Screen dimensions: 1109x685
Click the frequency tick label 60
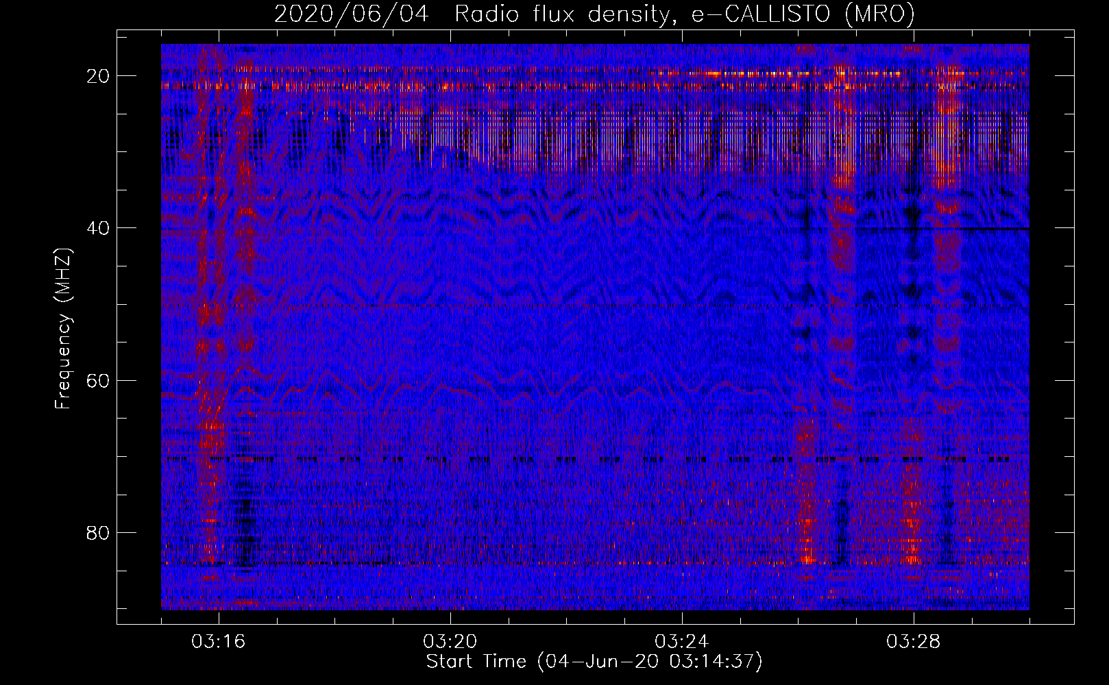[x=99, y=380]
